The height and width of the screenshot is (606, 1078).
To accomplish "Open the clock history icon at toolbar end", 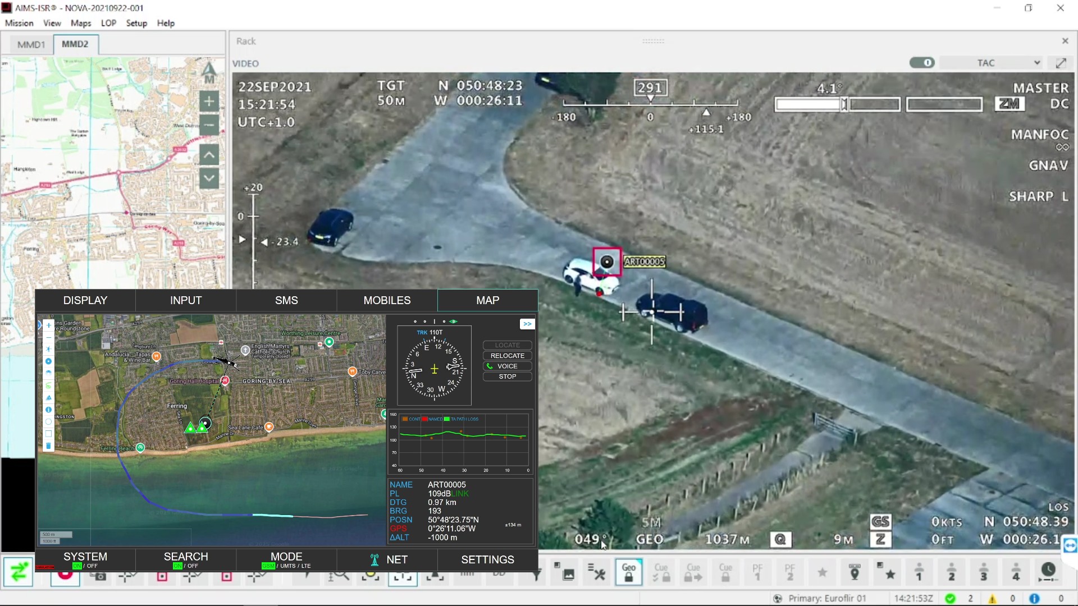I will pyautogui.click(x=1048, y=570).
